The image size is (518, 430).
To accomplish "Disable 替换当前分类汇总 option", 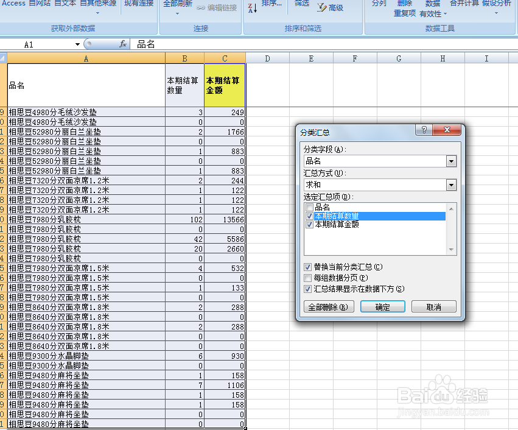I will point(309,267).
